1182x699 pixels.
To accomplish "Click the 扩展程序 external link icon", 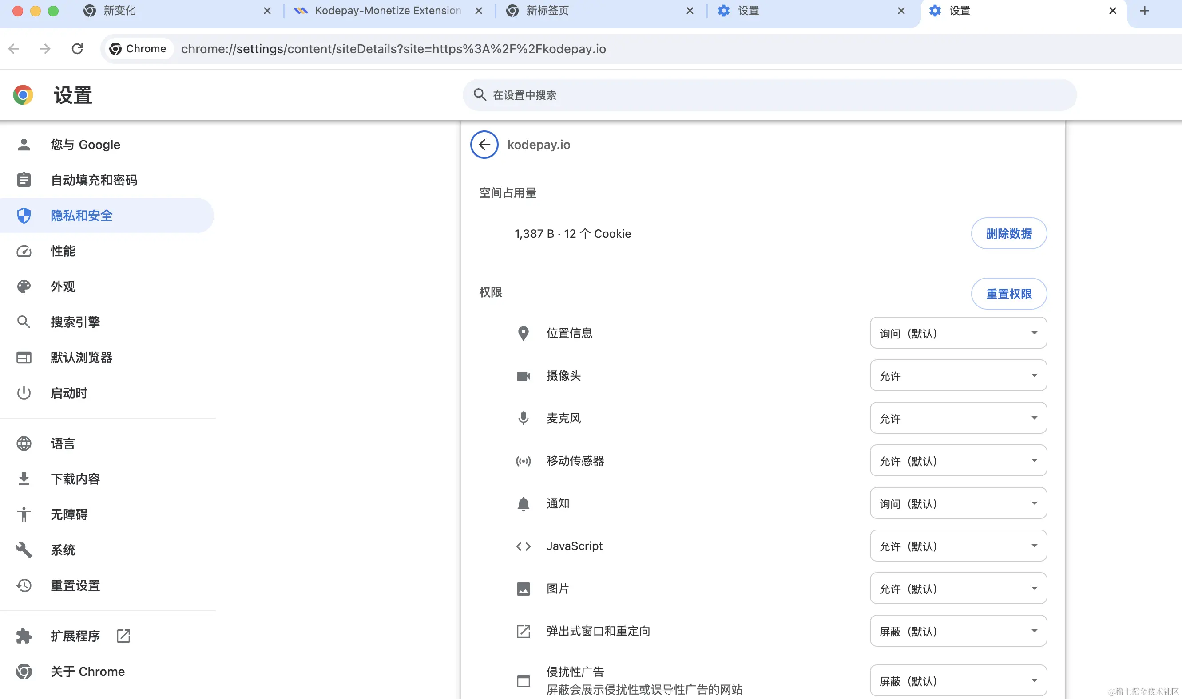I will tap(123, 636).
